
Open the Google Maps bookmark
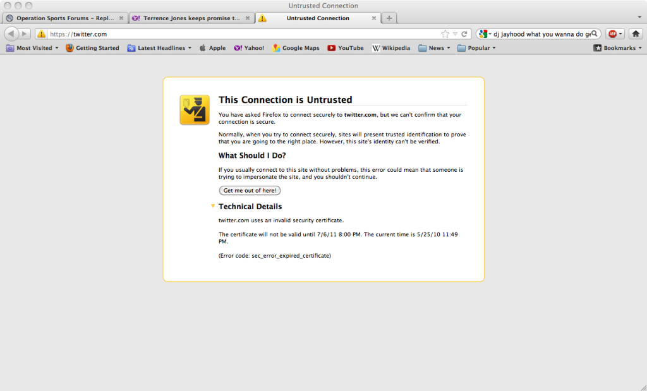[296, 48]
